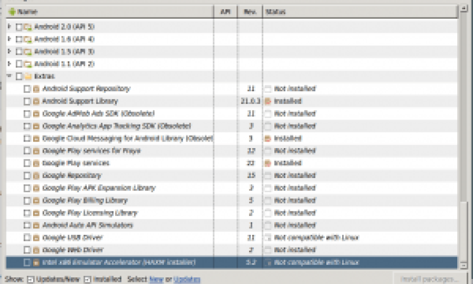
Task: Click the Google USB Driver package icon
Action: point(36,237)
